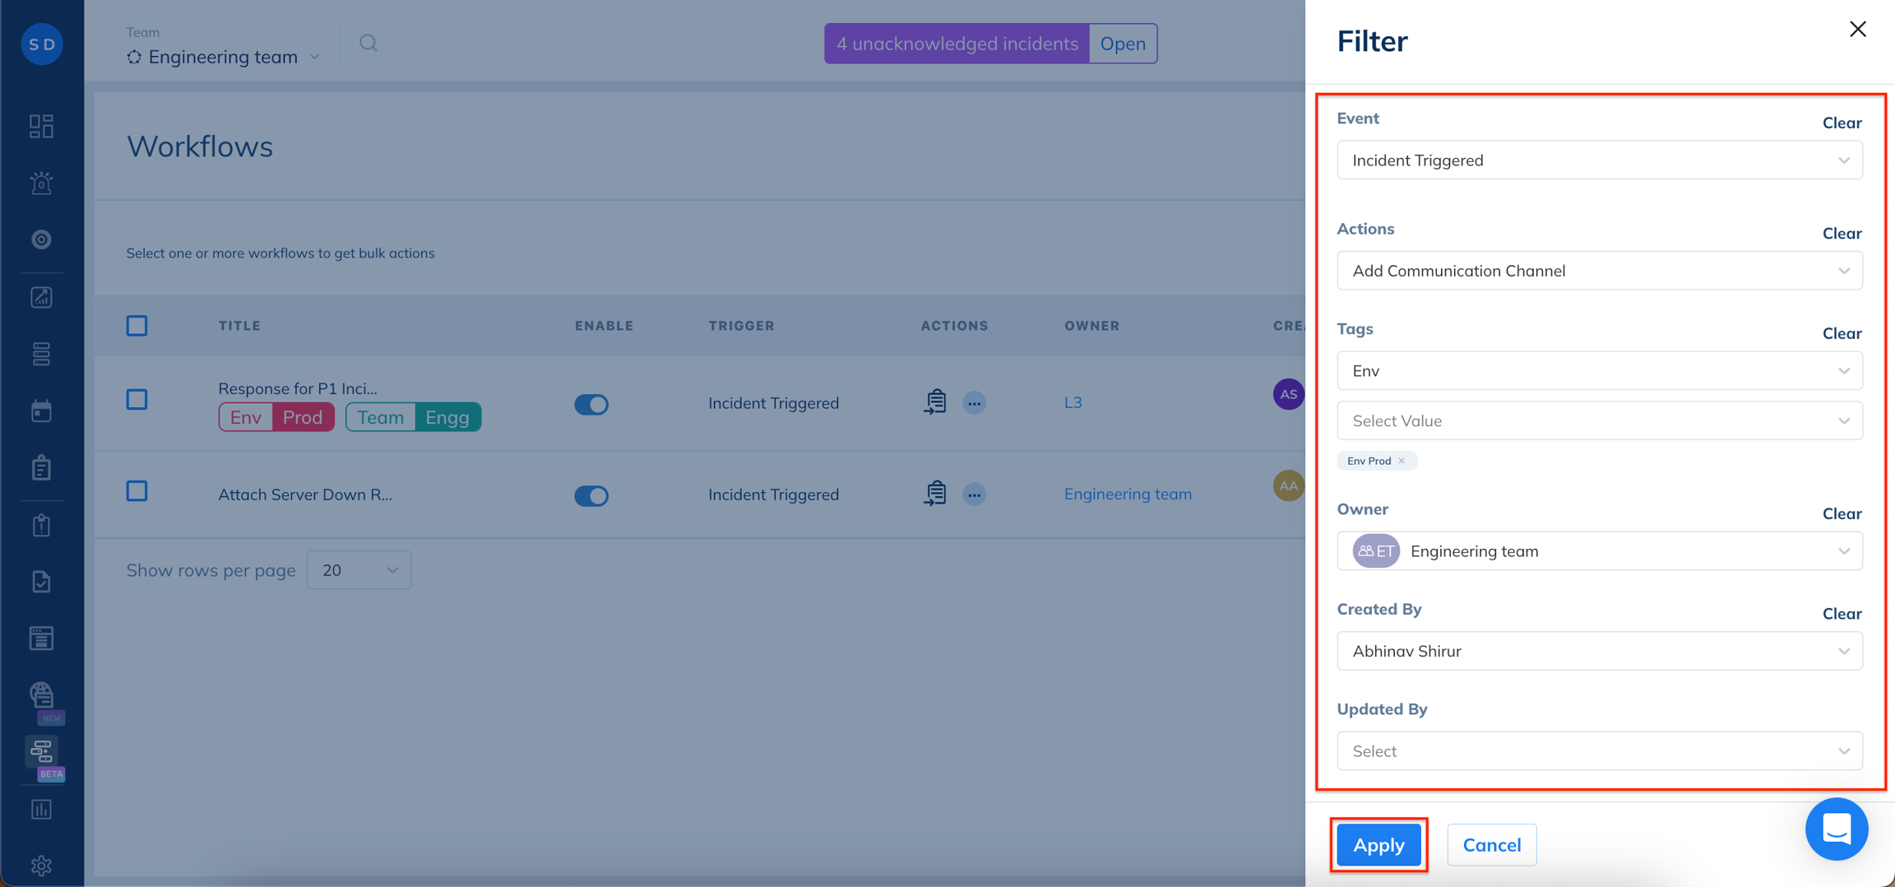The height and width of the screenshot is (887, 1895).
Task: Click the AS creator avatar
Action: coord(1288,394)
